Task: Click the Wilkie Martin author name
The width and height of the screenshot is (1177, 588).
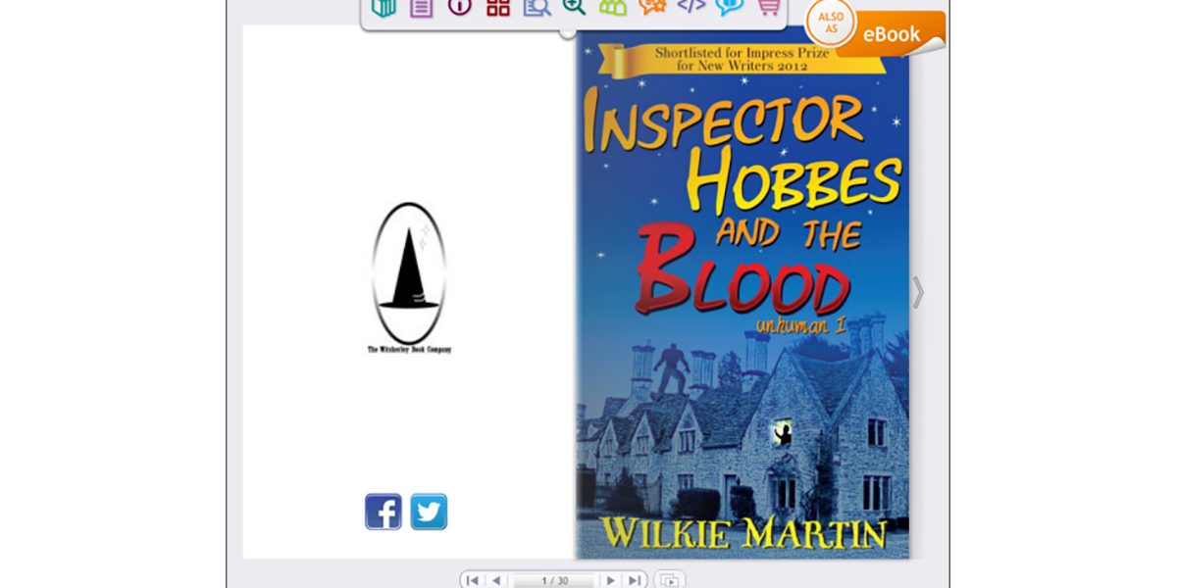Action: click(x=742, y=533)
